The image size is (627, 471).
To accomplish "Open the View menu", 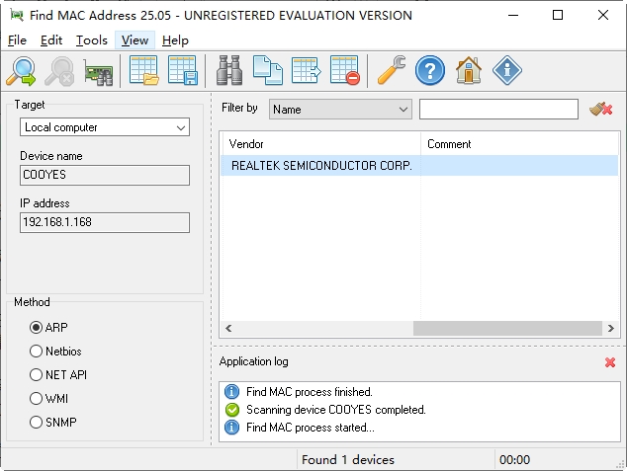I will click(134, 40).
